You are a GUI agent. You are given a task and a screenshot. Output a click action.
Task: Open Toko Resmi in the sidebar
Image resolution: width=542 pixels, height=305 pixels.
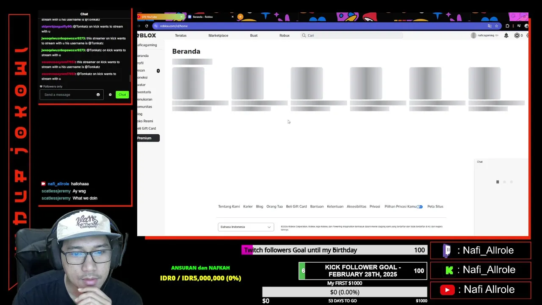pos(145,121)
